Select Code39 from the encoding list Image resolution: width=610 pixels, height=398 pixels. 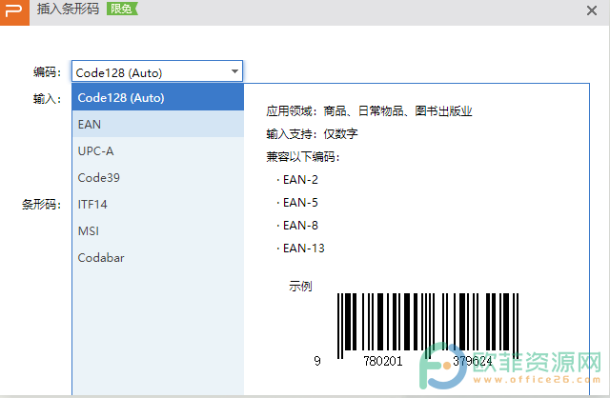[x=158, y=178]
